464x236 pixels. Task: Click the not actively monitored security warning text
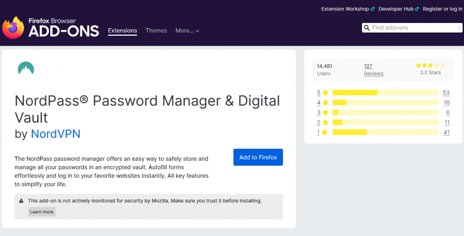145,201
